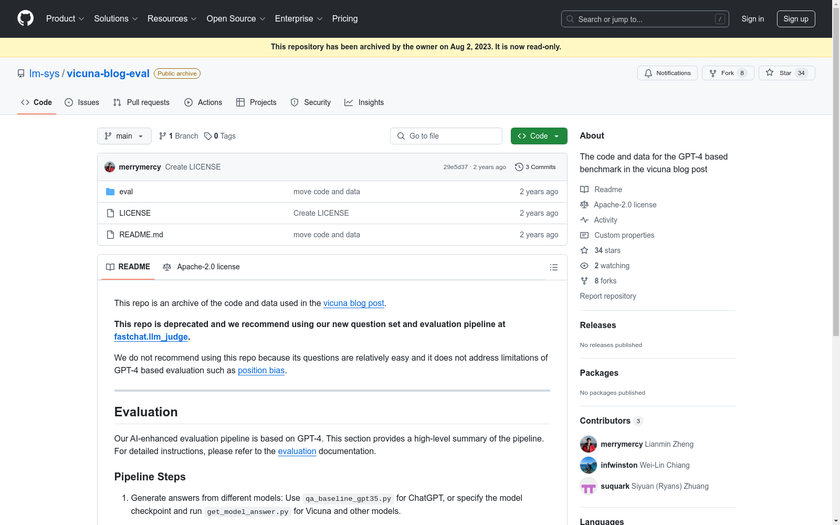Expand the Enterprise menu
The image size is (840, 525).
coord(299,18)
